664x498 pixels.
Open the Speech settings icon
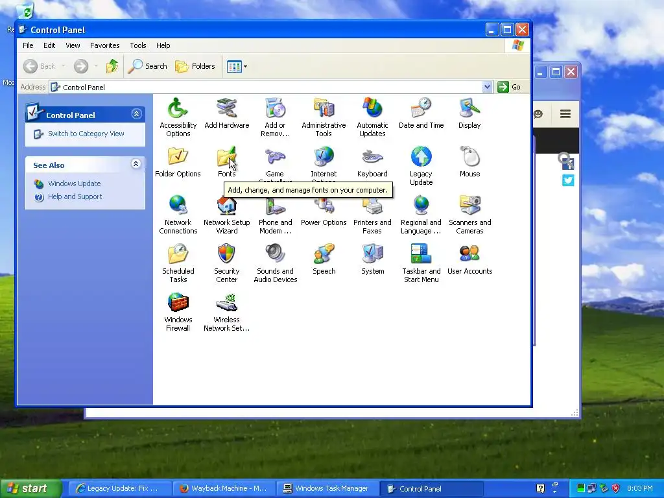pos(324,254)
